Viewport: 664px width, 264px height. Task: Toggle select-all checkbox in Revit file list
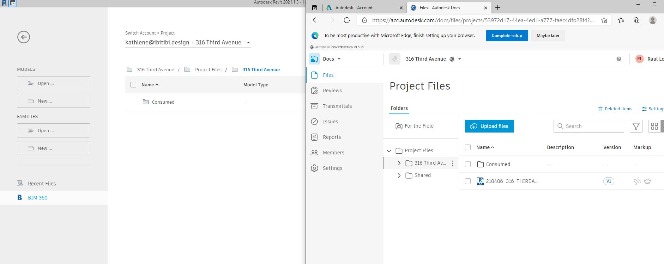(x=133, y=85)
